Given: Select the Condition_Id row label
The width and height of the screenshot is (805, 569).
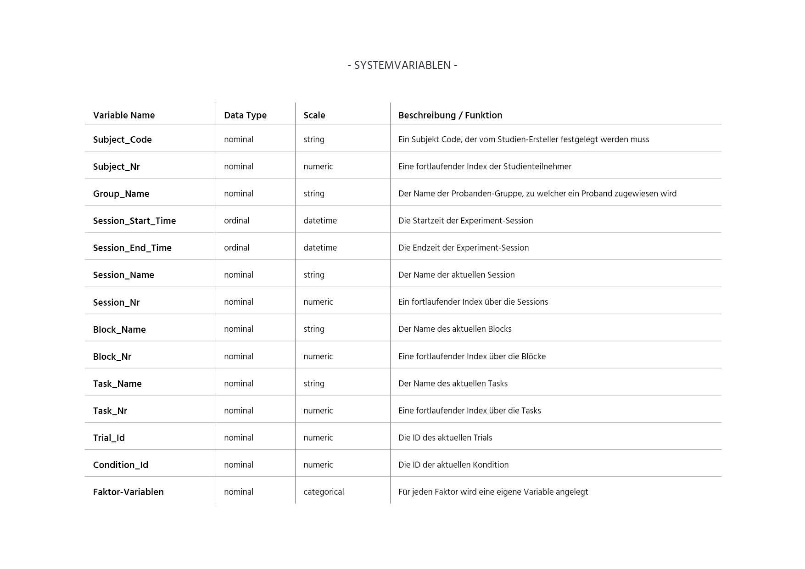Looking at the screenshot, I should point(121,465).
